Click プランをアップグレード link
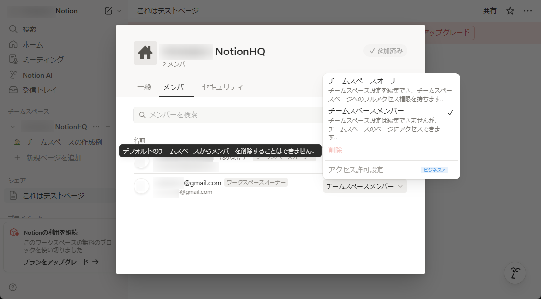This screenshot has width=541, height=299. click(x=60, y=262)
